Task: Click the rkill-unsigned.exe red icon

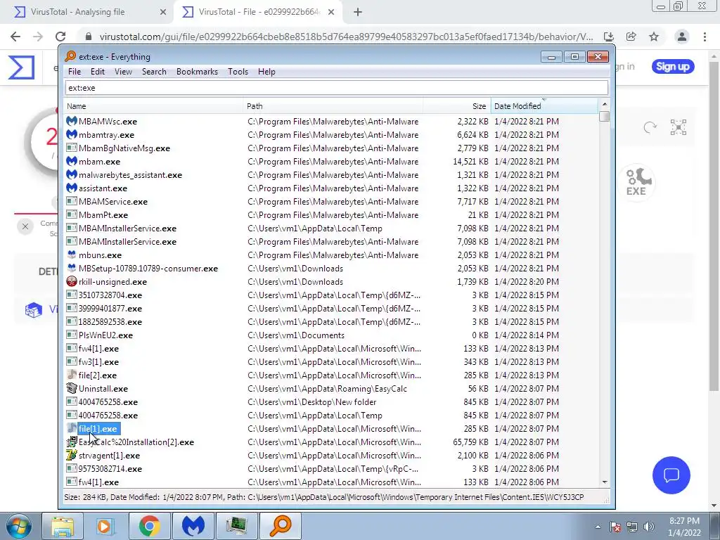Action: coord(72,281)
